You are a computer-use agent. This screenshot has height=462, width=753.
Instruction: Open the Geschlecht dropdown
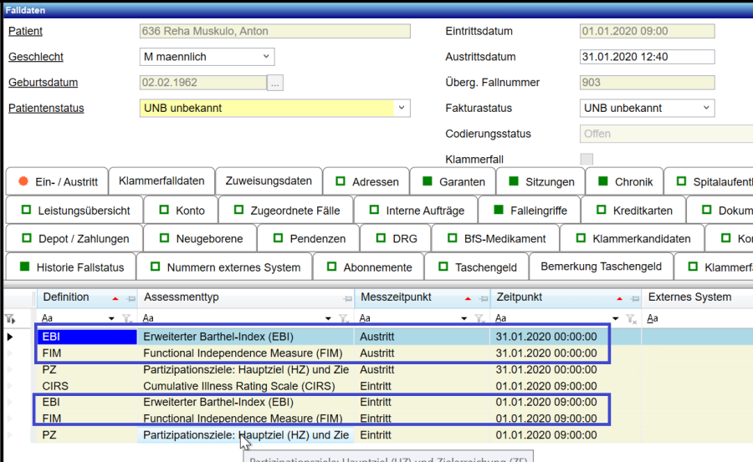coord(266,57)
